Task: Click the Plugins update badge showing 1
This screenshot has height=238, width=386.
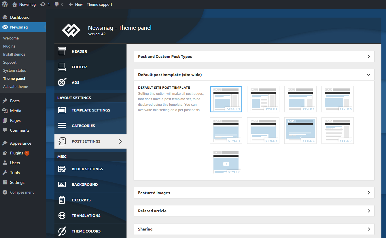Action: pyautogui.click(x=27, y=153)
